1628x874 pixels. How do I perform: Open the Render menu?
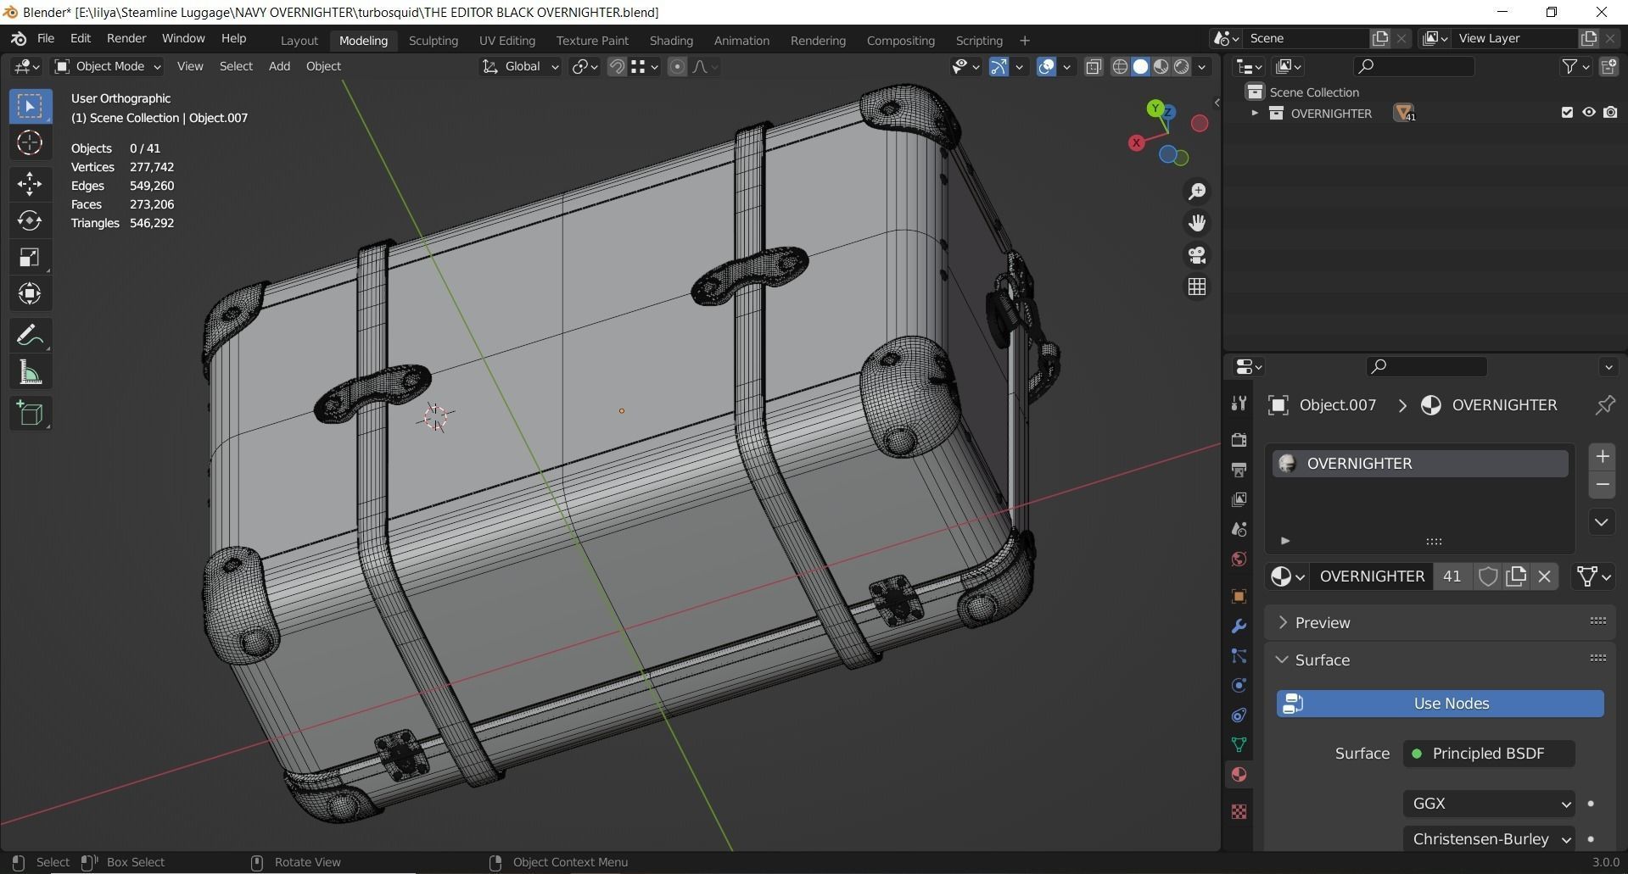(126, 39)
